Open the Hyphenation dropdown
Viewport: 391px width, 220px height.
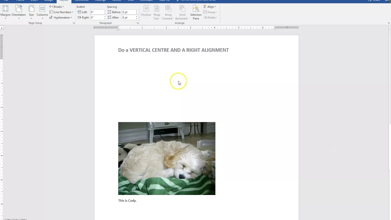click(60, 18)
